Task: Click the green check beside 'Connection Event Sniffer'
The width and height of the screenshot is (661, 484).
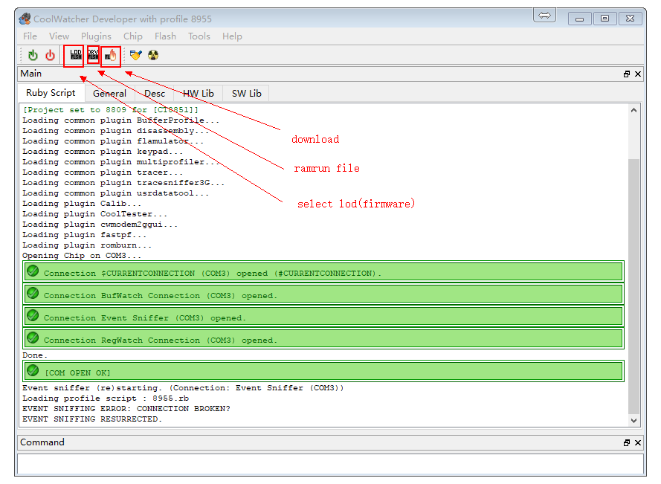Action: tap(33, 316)
